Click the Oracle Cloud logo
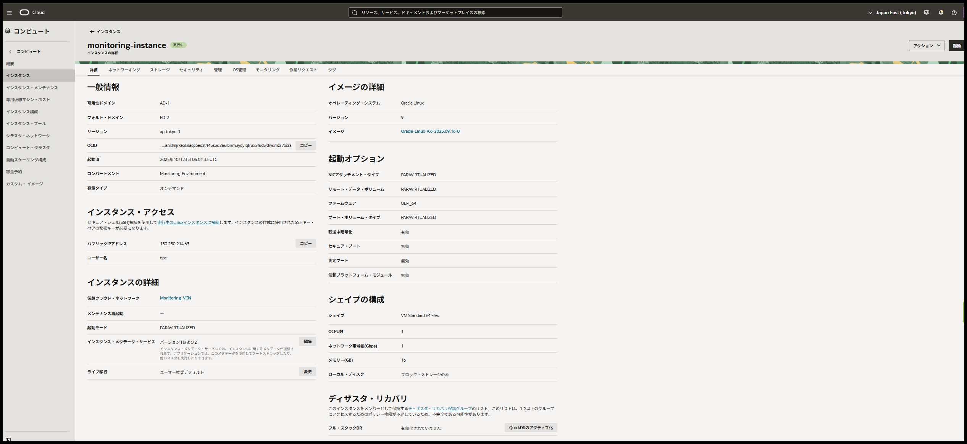 pos(24,12)
